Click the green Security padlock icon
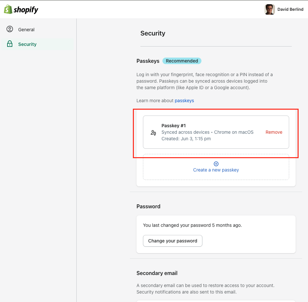Image resolution: width=308 pixels, height=302 pixels. 10,44
